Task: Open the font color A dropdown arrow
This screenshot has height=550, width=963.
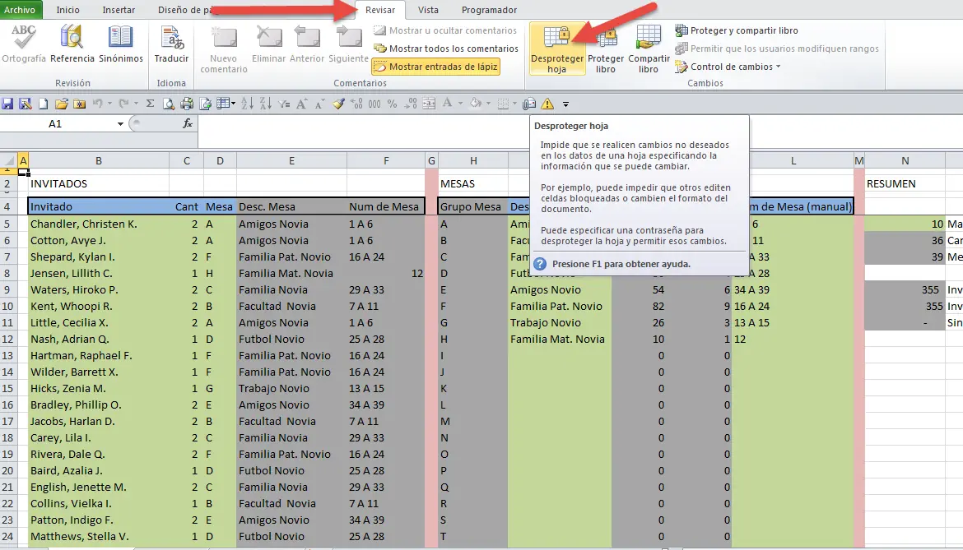Action: coord(460,104)
